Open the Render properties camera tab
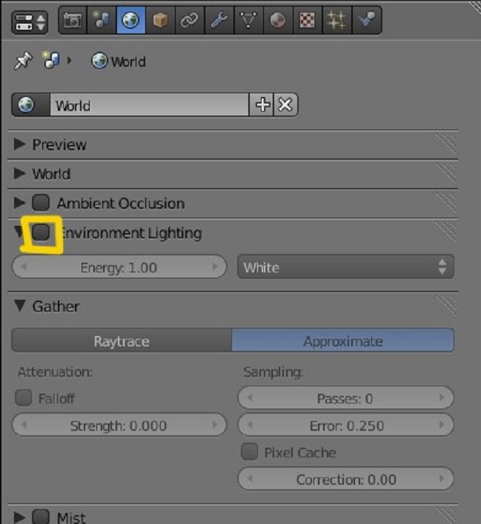The height and width of the screenshot is (524, 481). pos(72,21)
